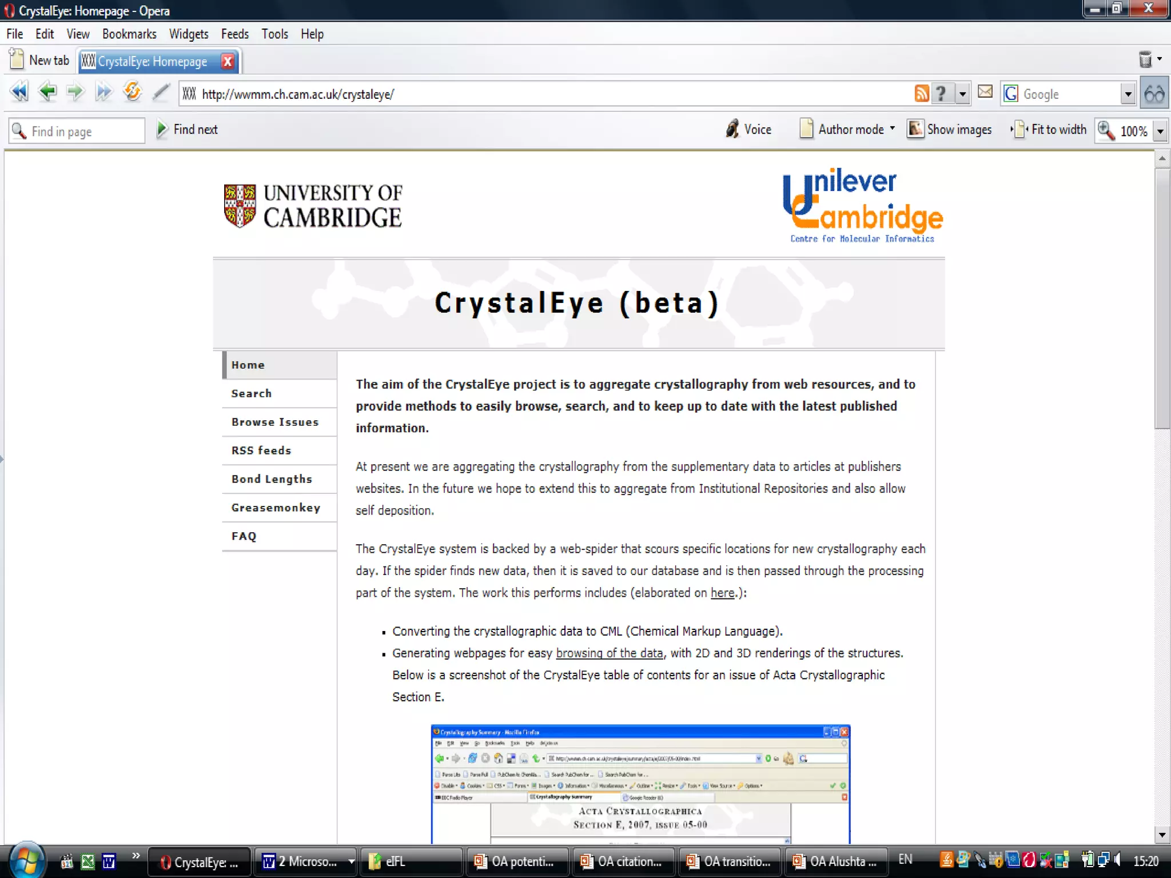Viewport: 1171px width, 878px height.
Task: Click the closed tabs trash icon
Action: coord(1145,59)
